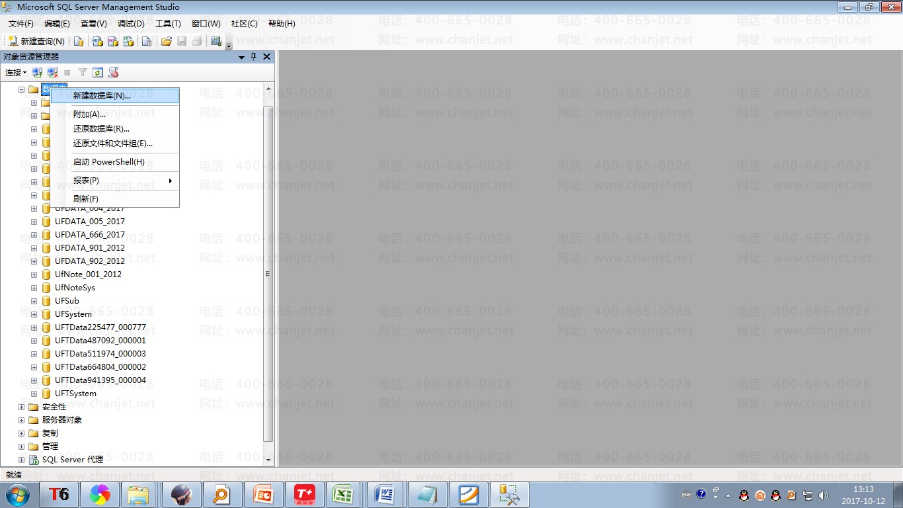Click the volume speaker tray icon
The image size is (903, 508).
pyautogui.click(x=823, y=495)
